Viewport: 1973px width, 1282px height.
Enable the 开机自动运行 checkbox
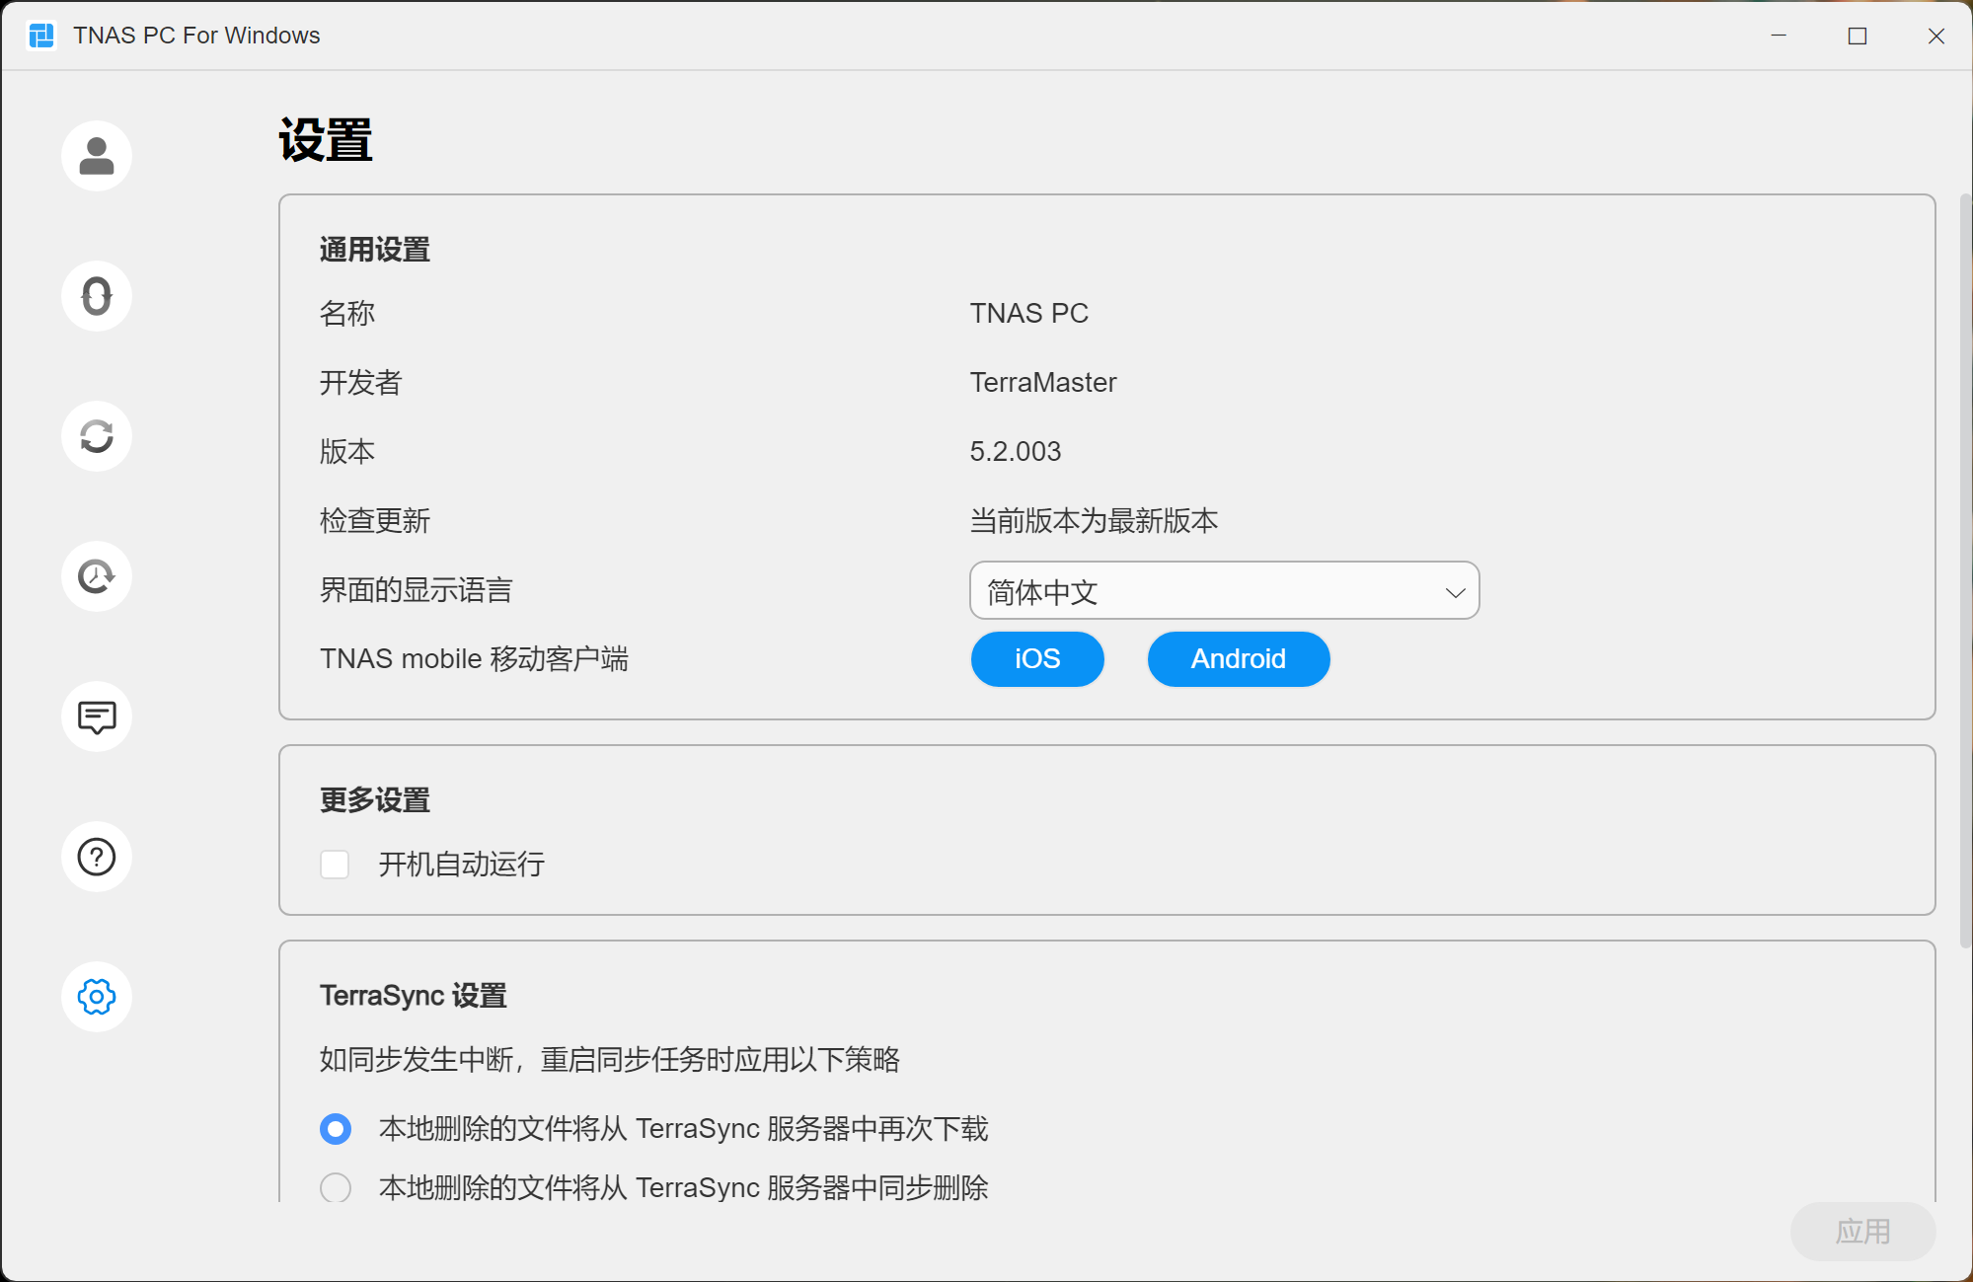(335, 865)
